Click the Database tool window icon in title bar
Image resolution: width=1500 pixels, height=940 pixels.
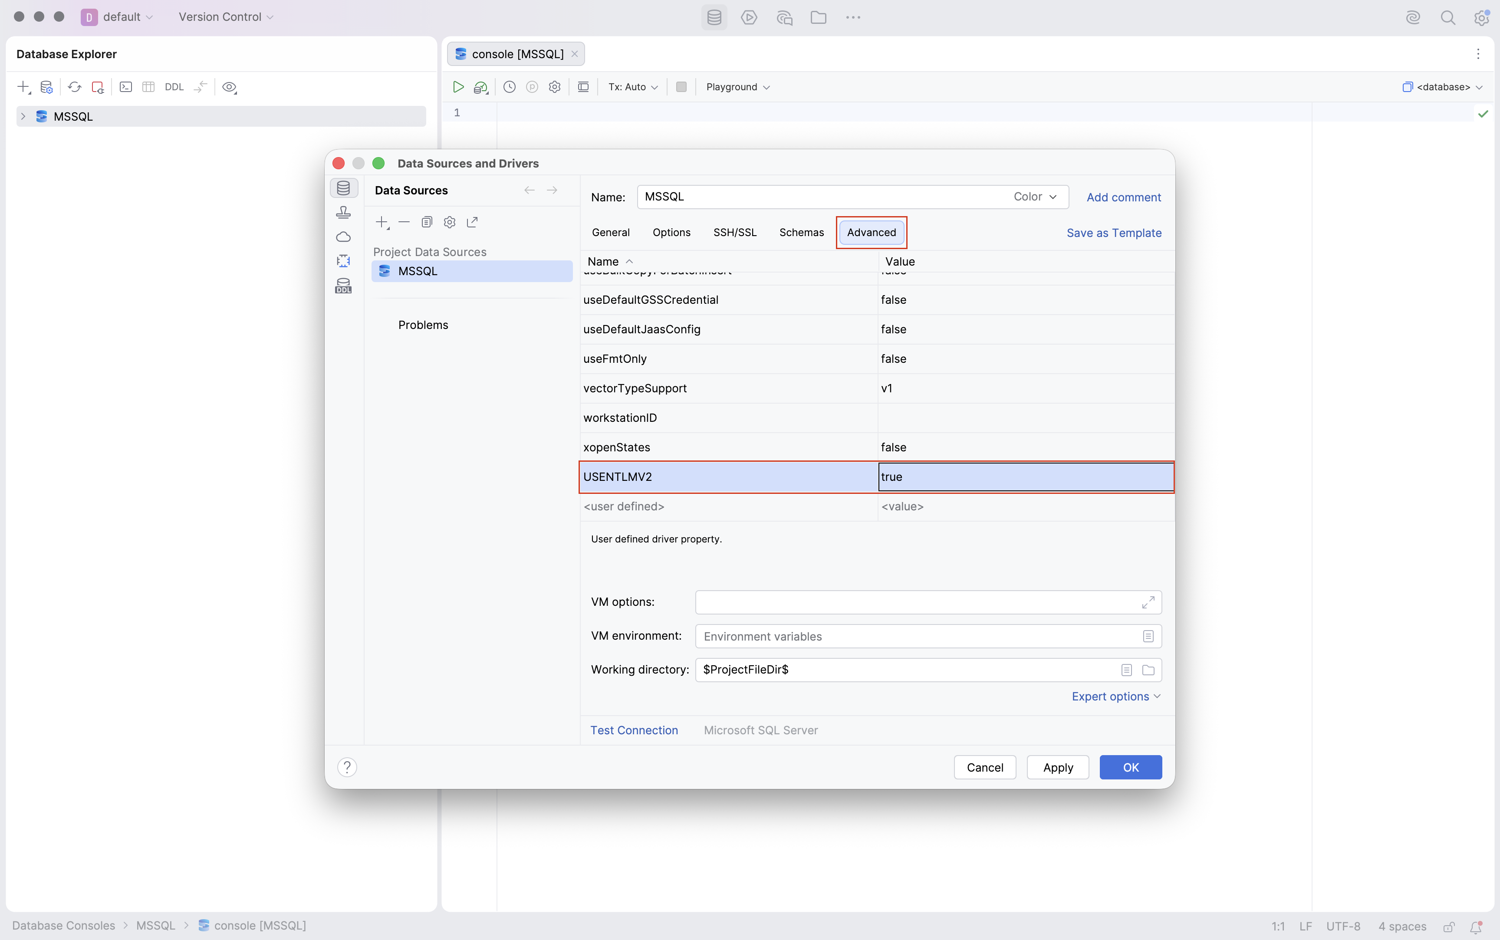click(x=714, y=17)
